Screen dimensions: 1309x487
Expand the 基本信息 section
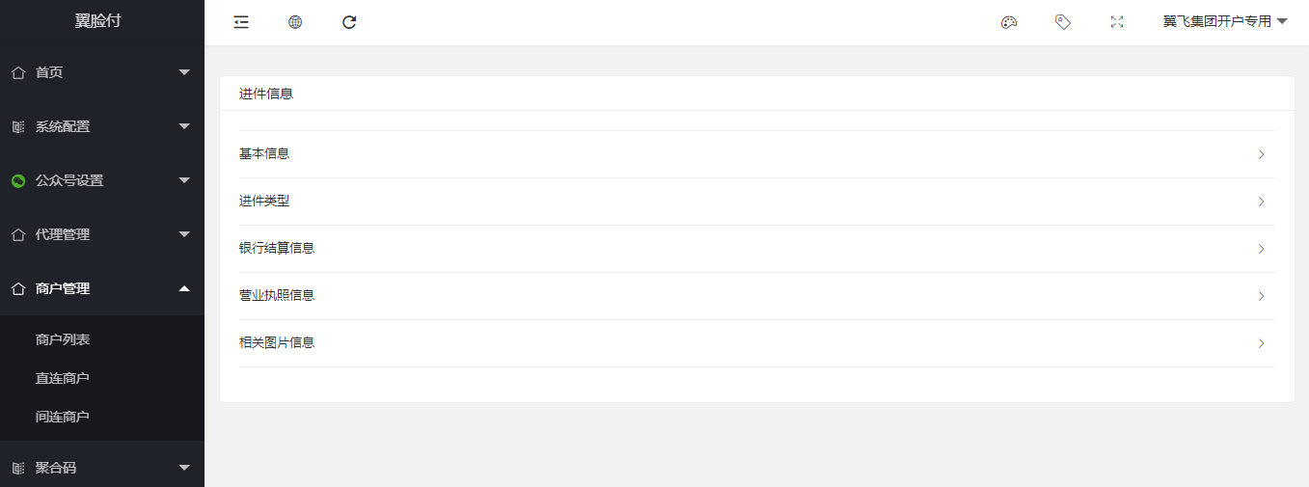pos(757,154)
